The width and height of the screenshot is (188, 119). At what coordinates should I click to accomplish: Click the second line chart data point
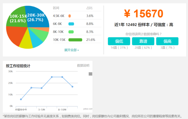point(31,88)
